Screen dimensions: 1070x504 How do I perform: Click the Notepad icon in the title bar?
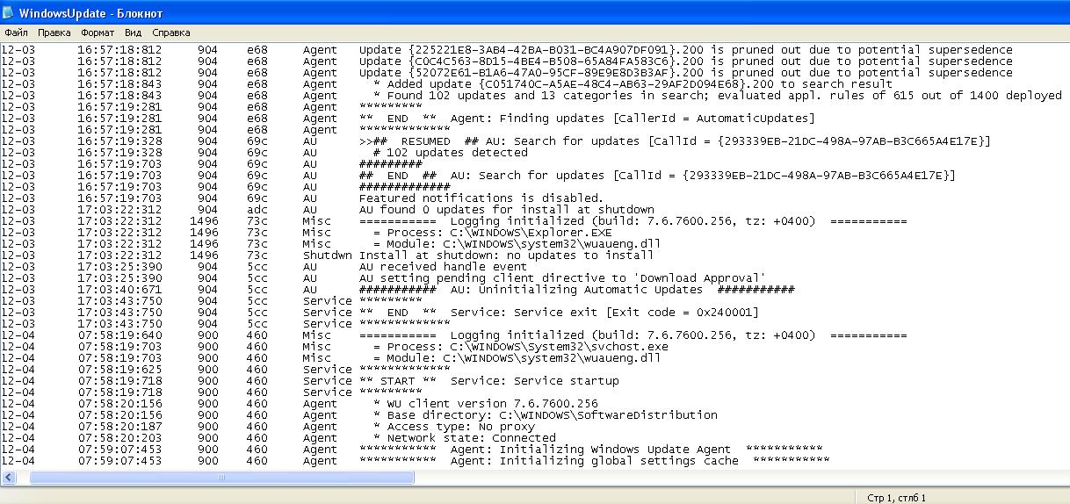[9, 13]
